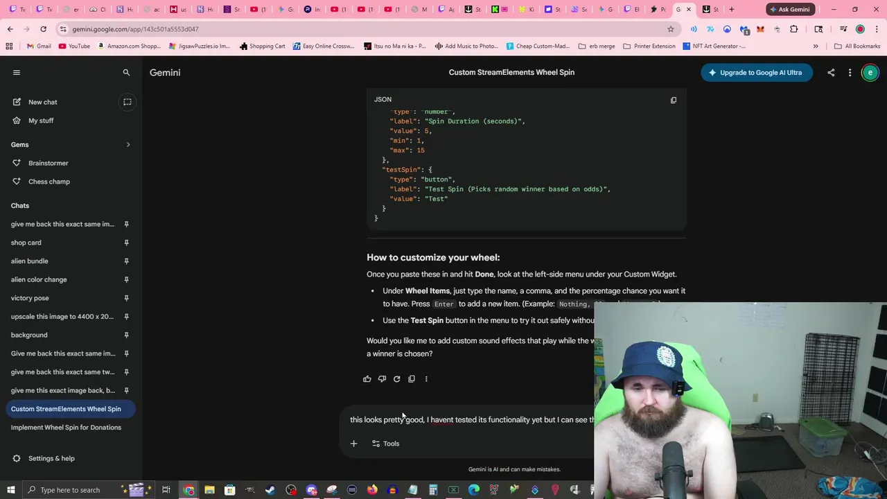
Task: Open the 'shop card' chat
Action: click(x=26, y=243)
